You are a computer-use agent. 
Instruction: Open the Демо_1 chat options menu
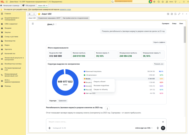pyautogui.click(x=56, y=24)
